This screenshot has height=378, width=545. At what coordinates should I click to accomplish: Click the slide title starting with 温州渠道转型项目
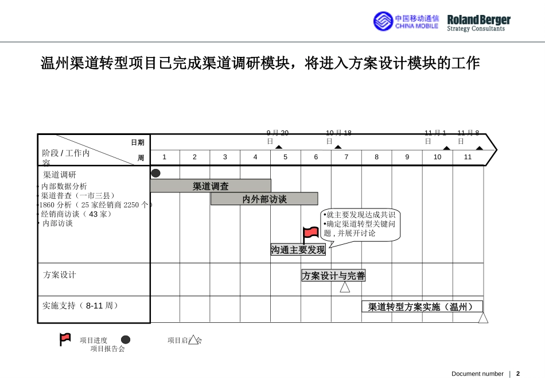[260, 63]
